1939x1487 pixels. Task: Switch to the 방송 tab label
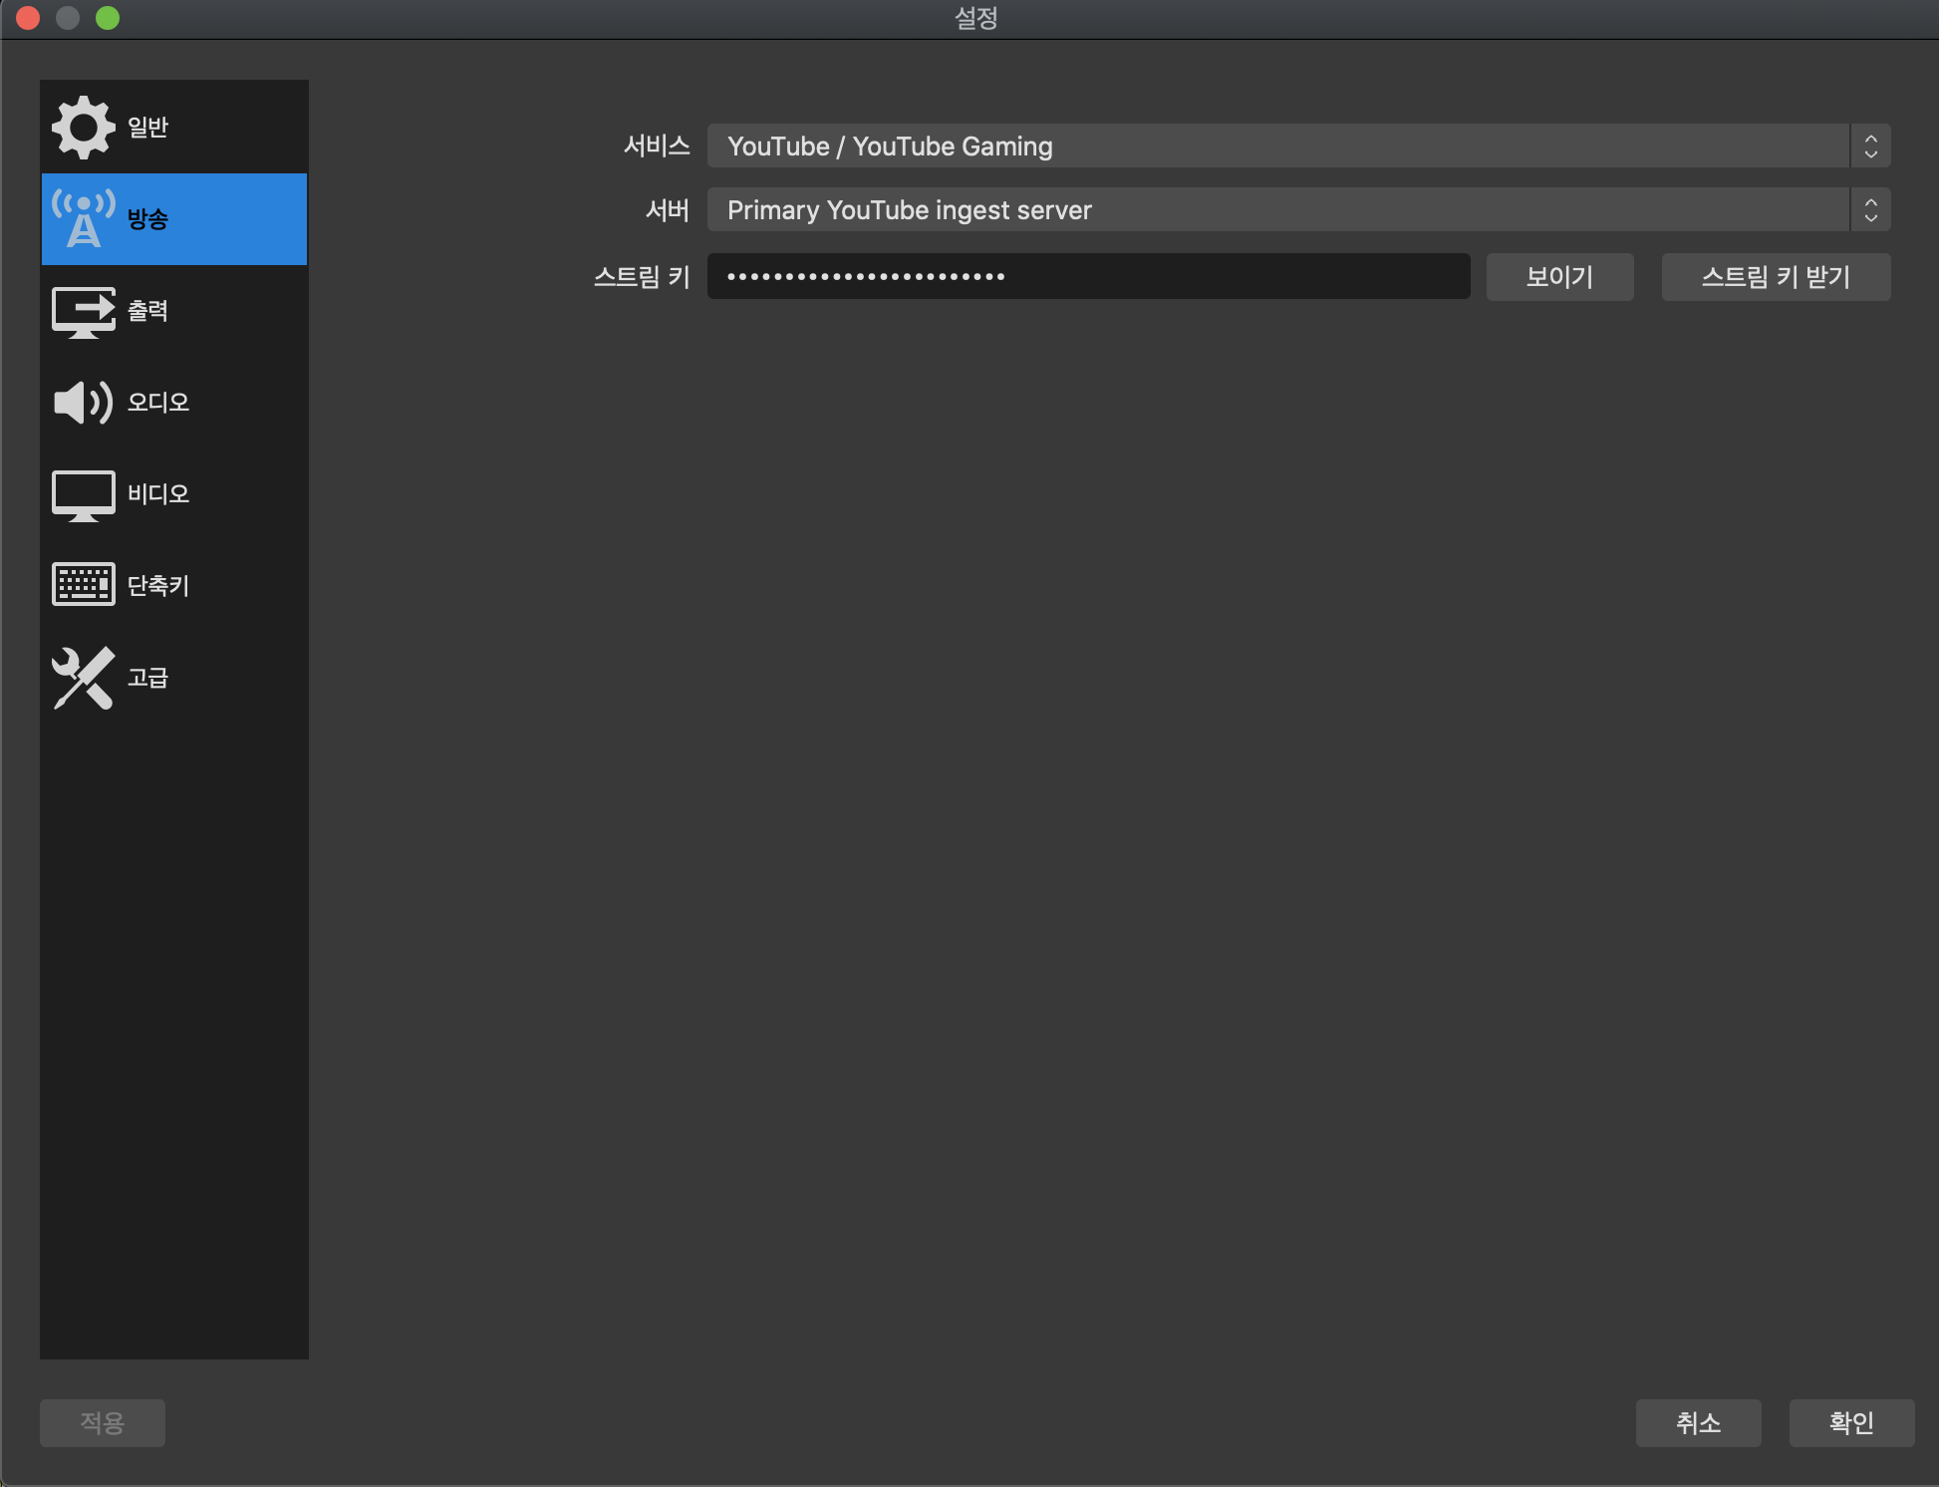coord(147,219)
